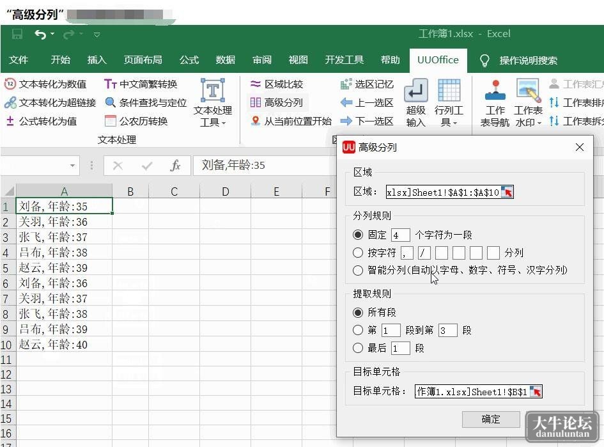Click the 下一选区 next selection button
604x447 pixels.
tap(367, 121)
